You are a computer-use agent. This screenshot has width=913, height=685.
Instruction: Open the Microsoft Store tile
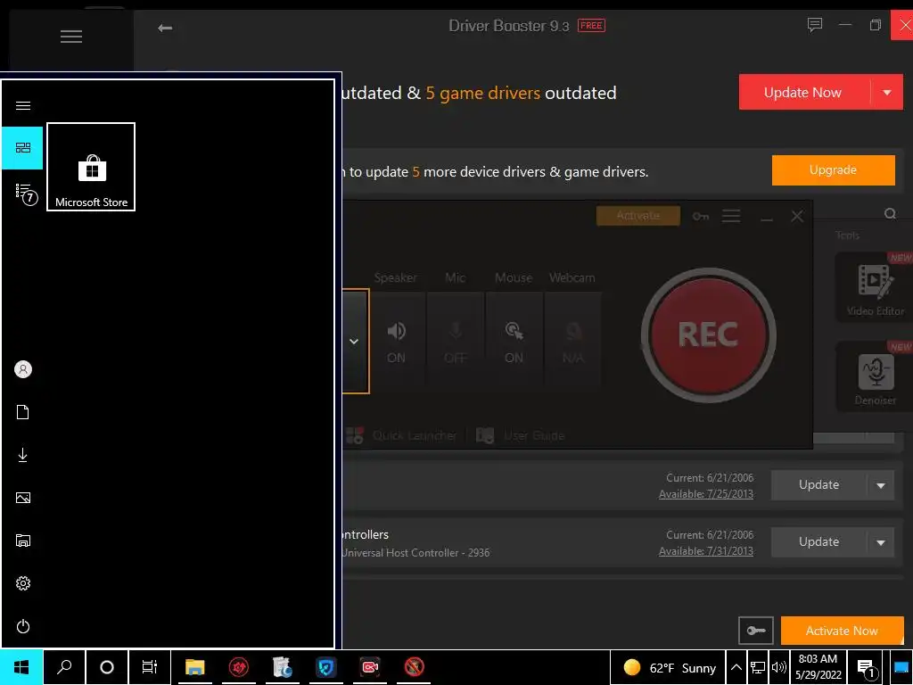click(91, 167)
